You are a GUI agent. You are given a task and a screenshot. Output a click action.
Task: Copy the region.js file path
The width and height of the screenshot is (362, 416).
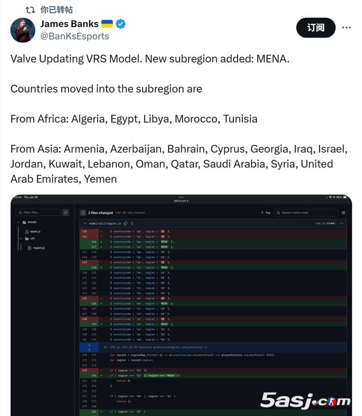pos(125,223)
